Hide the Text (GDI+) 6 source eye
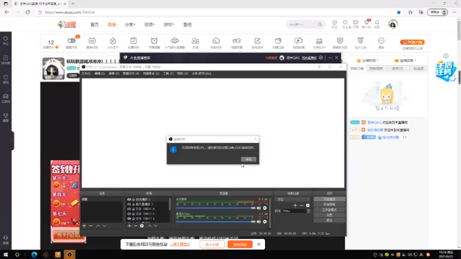Image resolution: width=461 pixels, height=259 pixels. tap(129, 209)
